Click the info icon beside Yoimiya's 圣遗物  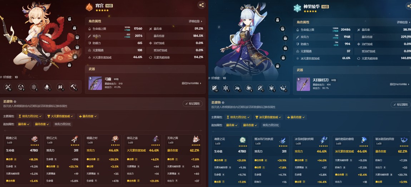coord(15,102)
